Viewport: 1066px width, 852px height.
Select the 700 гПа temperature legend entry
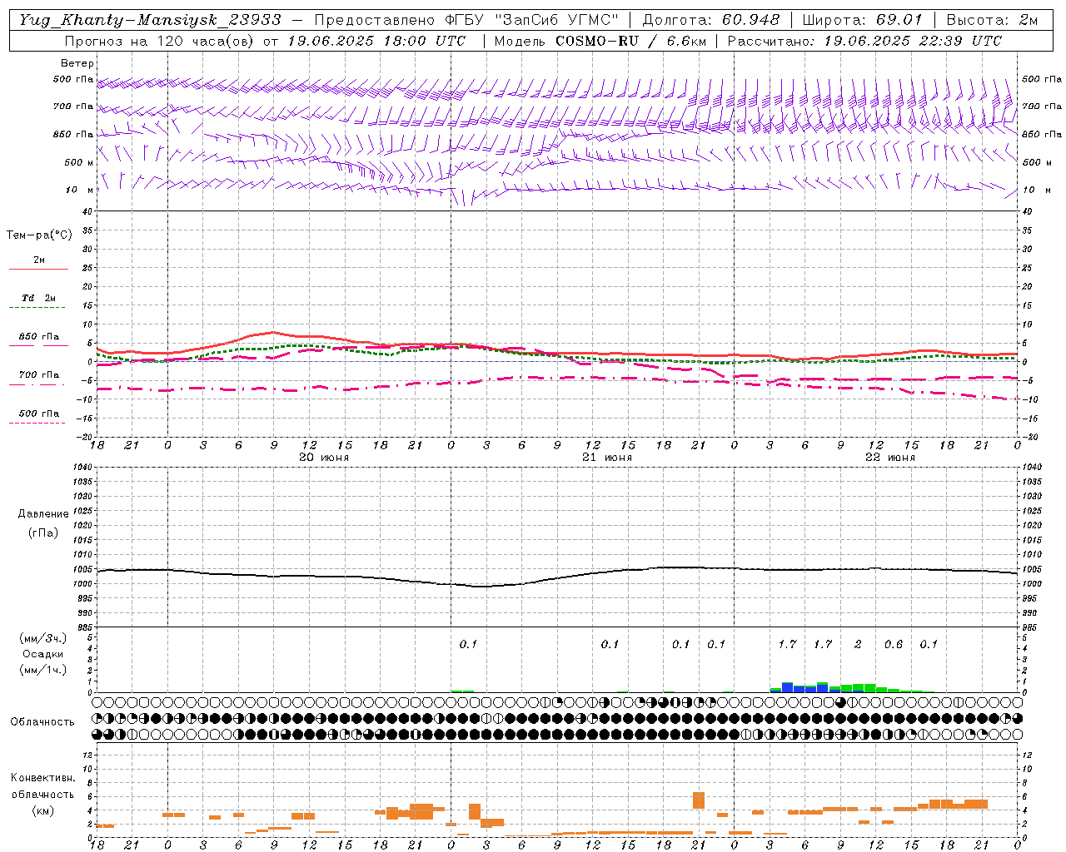pos(39,375)
